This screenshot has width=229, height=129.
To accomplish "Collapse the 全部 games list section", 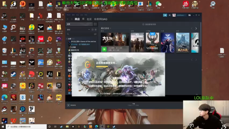I will (x=67, y=39).
